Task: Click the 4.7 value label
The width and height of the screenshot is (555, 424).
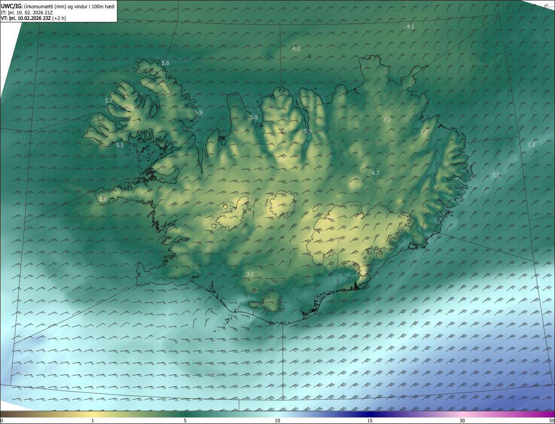Action: point(375,173)
